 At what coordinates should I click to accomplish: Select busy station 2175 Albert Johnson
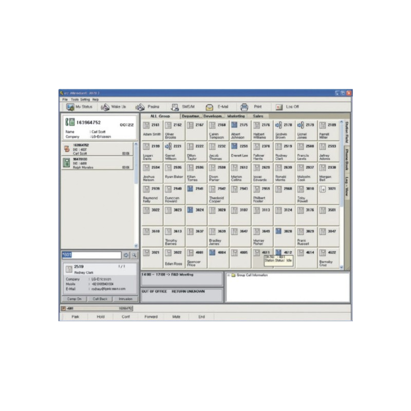pyautogui.click(x=240, y=130)
